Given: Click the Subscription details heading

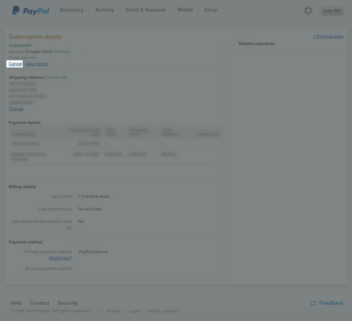Looking at the screenshot, I should tap(35, 37).
